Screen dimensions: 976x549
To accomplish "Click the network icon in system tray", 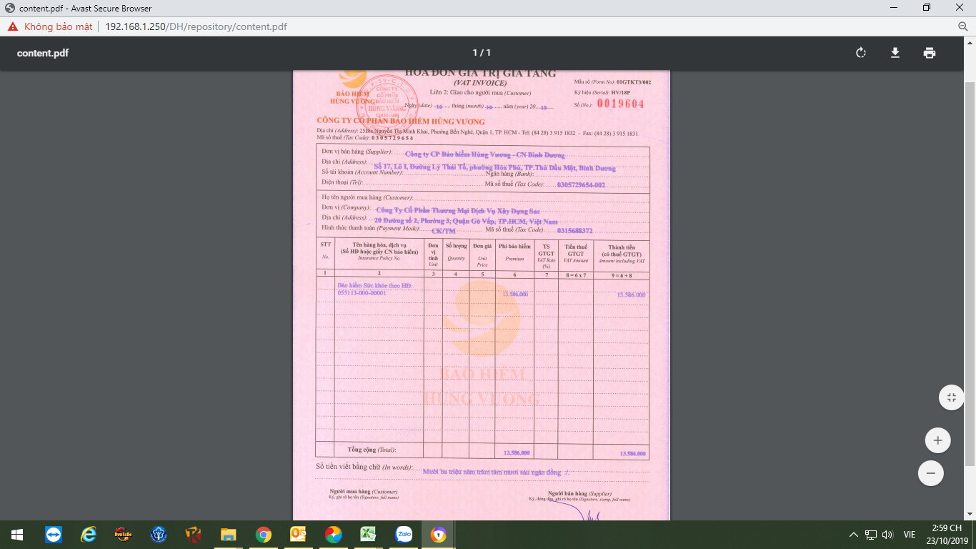I will pyautogui.click(x=871, y=535).
